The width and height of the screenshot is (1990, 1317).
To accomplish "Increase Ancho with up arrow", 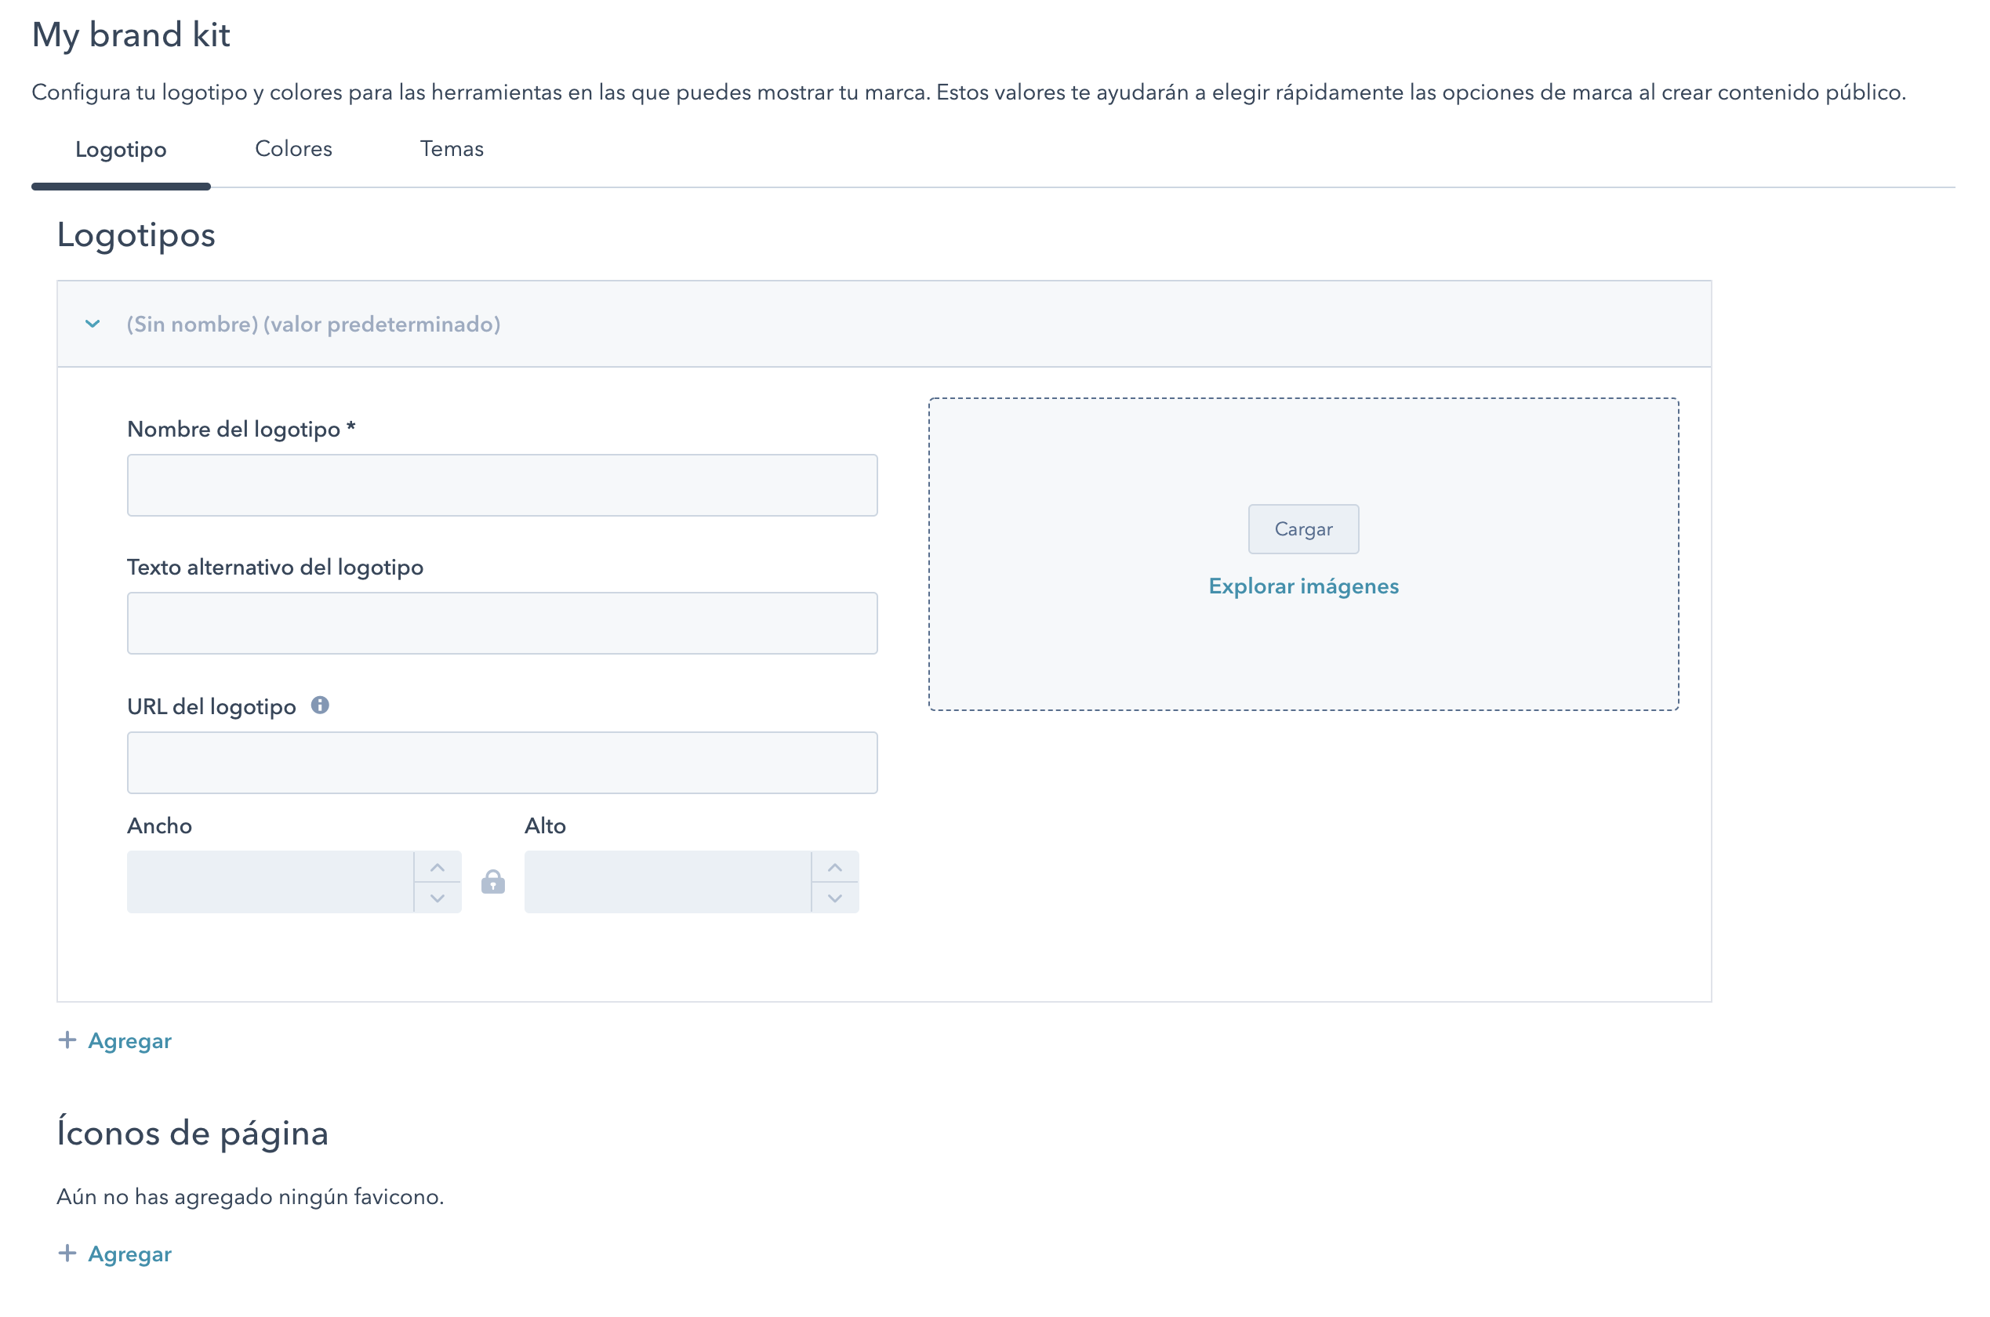I will tap(437, 867).
